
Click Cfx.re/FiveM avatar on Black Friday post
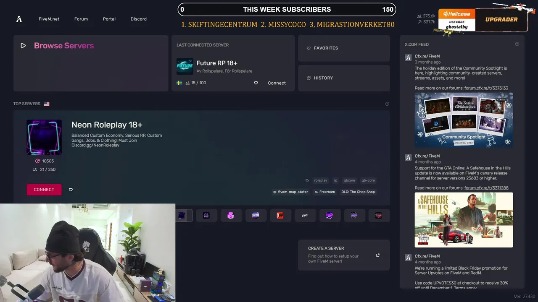pyautogui.click(x=408, y=258)
